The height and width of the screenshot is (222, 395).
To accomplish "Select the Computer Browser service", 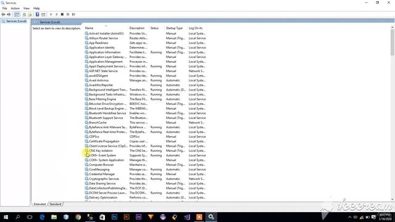I will coord(101,165).
